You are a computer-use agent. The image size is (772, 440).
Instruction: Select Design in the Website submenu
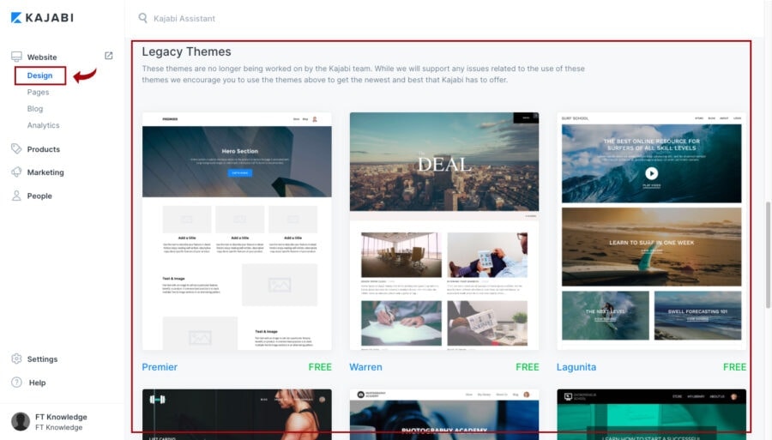pos(39,75)
